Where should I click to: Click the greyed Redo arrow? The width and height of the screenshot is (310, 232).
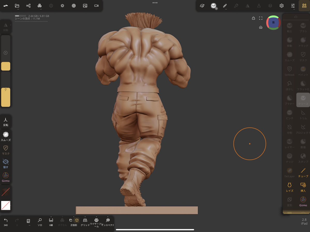(17, 222)
